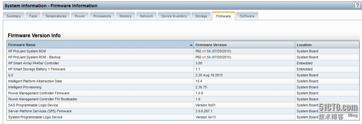
Task: View the Device Inventory tab
Action: point(174,16)
